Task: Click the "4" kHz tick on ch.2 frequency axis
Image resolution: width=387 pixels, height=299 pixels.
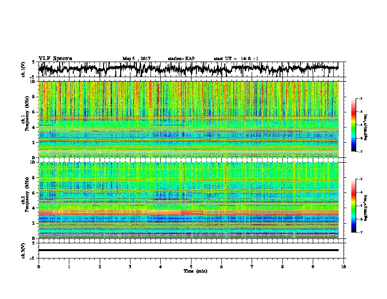Action: tap(34, 208)
